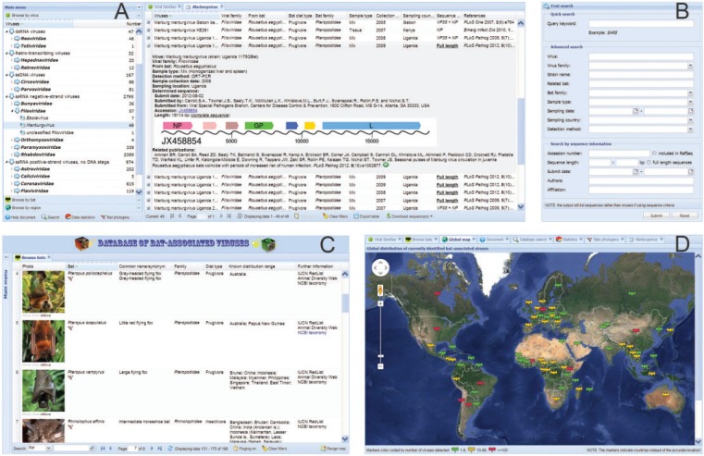Open the Help document icon in panel A
Image resolution: width=704 pixels, height=456 pixels.
pos(7,217)
